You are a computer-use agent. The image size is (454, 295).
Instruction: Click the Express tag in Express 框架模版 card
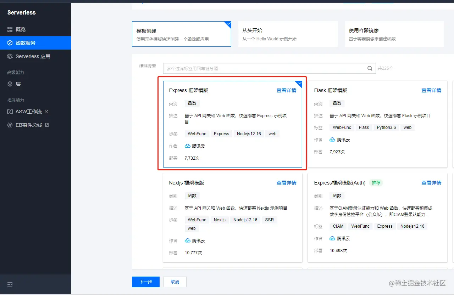coord(221,134)
